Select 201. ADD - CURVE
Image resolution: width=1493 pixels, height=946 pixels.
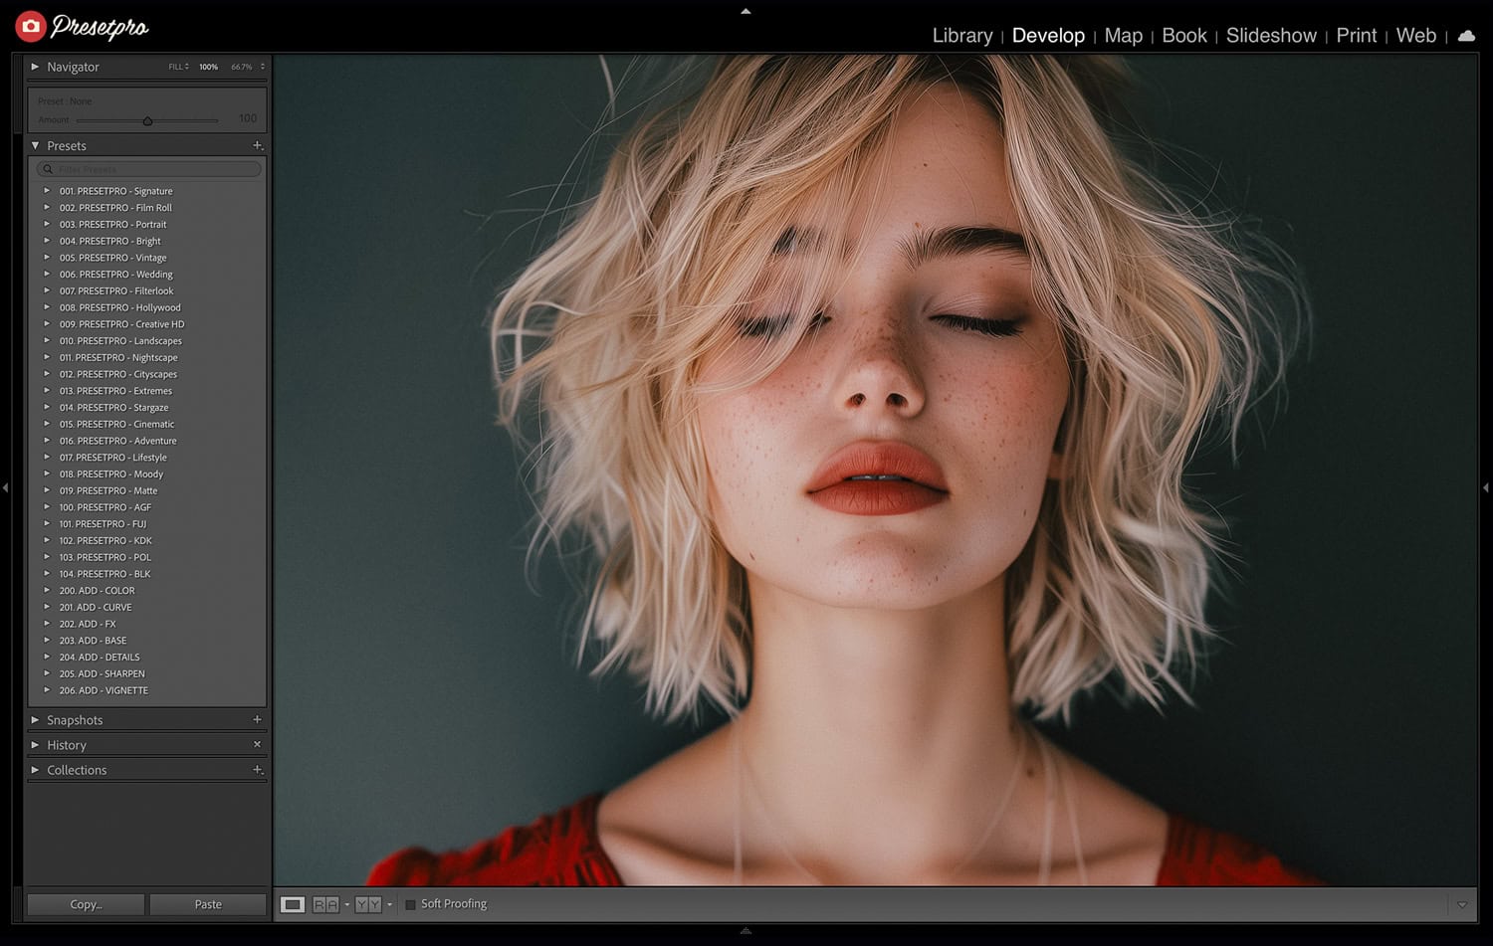point(96,607)
